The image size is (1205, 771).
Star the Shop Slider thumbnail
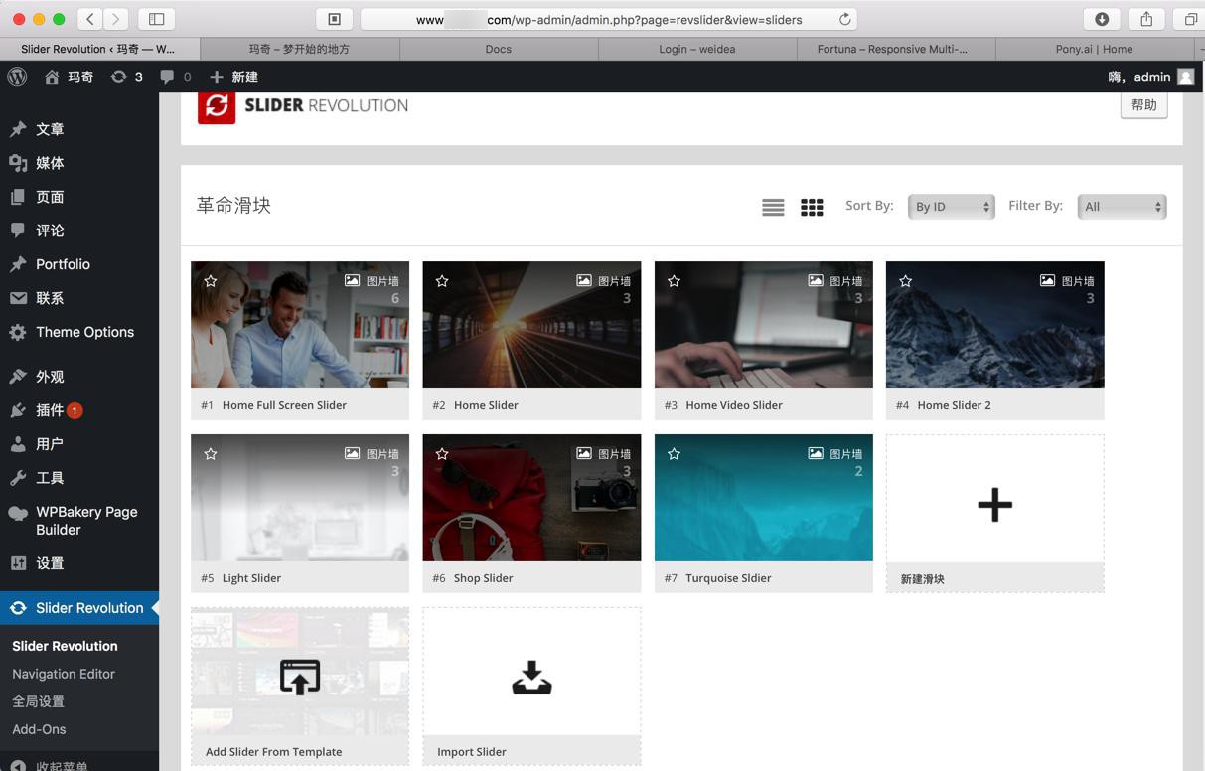pyautogui.click(x=442, y=454)
